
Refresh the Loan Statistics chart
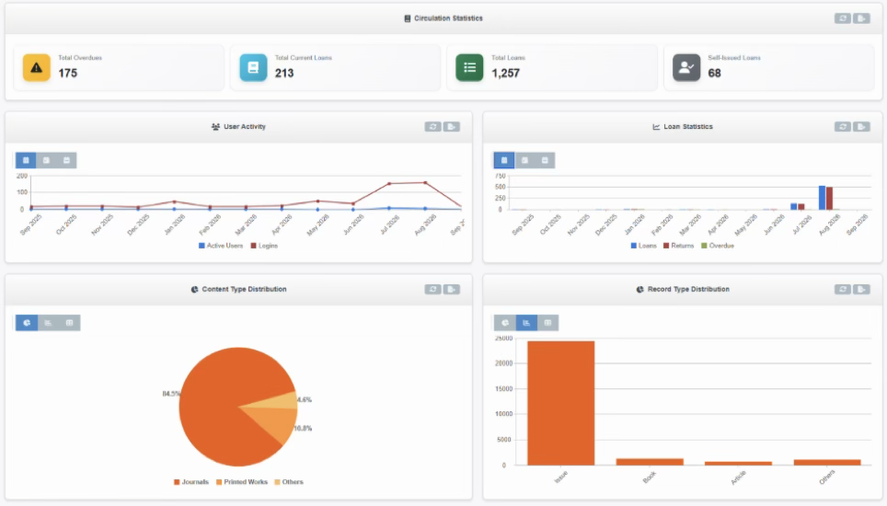click(842, 127)
